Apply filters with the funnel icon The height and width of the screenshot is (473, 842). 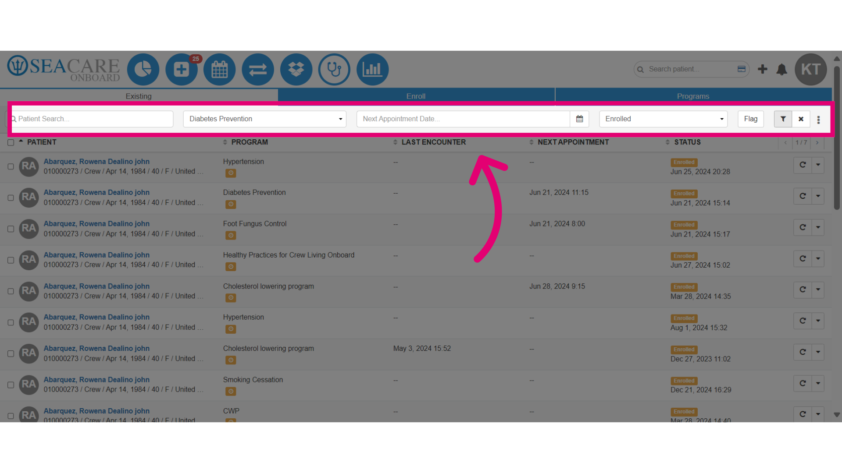point(783,119)
